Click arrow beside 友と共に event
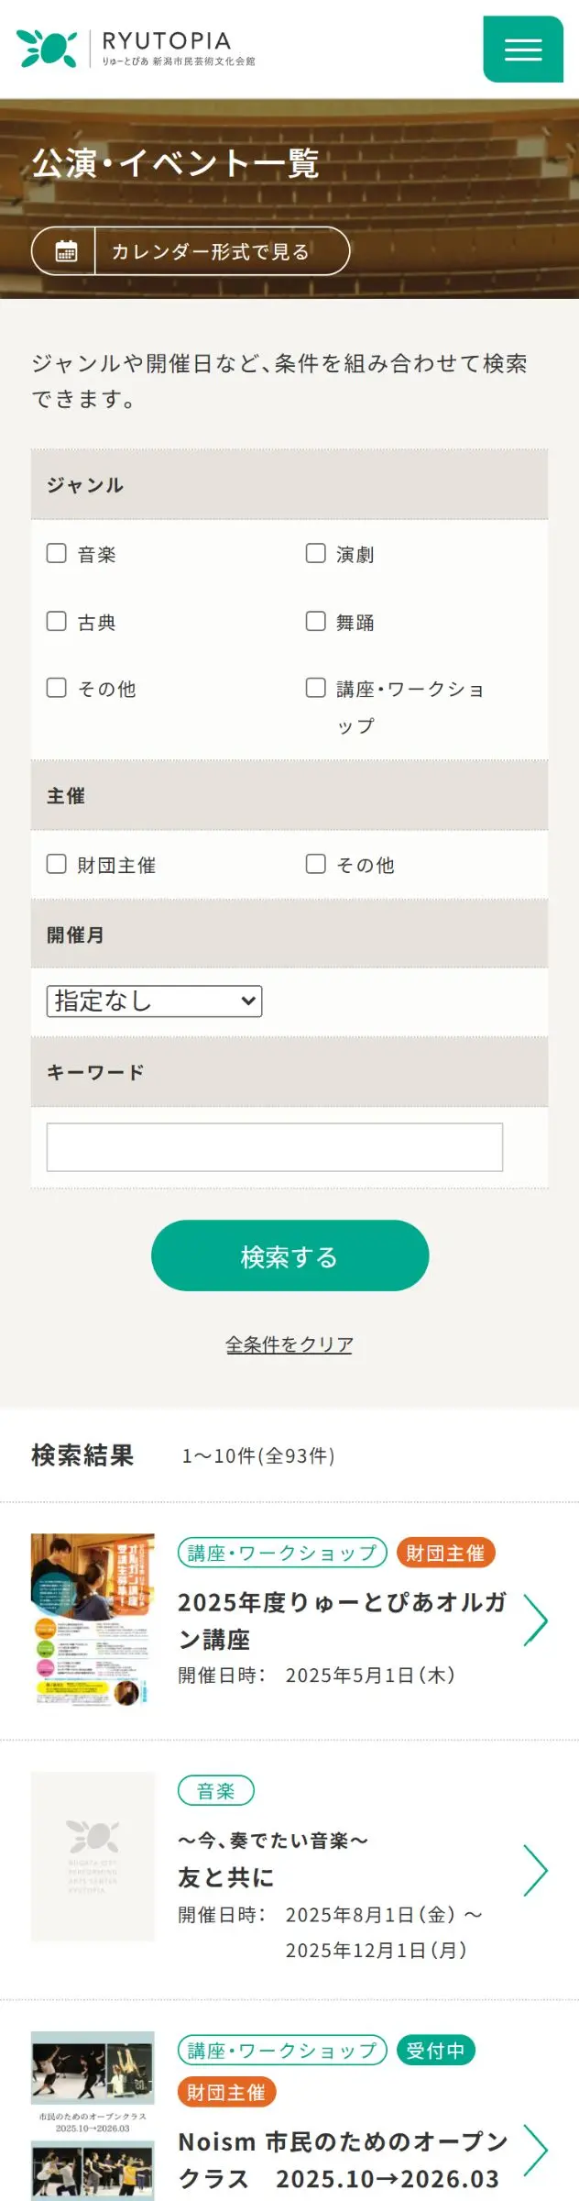579x2201 pixels. pyautogui.click(x=535, y=1870)
